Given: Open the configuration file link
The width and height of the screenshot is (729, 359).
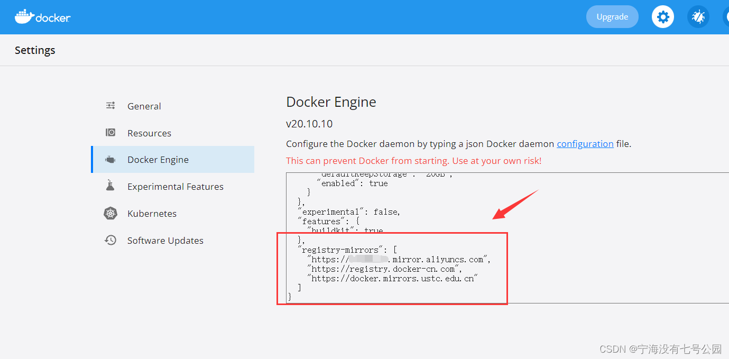Looking at the screenshot, I should (x=585, y=144).
